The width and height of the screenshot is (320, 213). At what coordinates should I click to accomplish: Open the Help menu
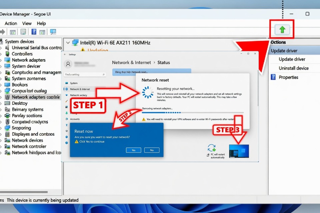pos(41,23)
